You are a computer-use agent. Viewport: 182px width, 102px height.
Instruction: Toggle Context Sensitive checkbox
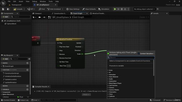[x=139, y=54]
